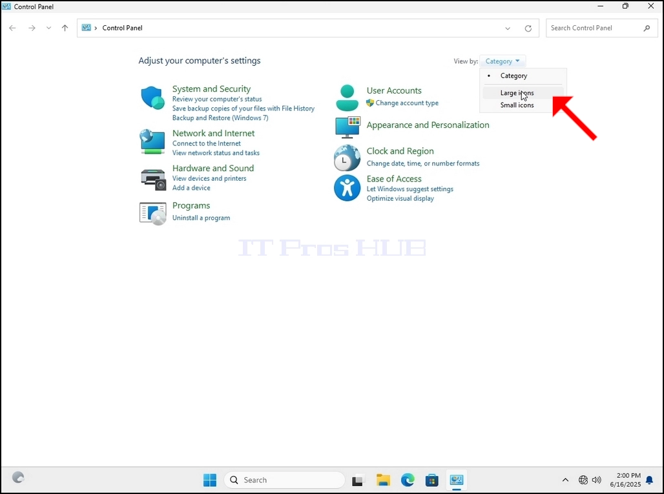Click Change account type

(x=407, y=103)
